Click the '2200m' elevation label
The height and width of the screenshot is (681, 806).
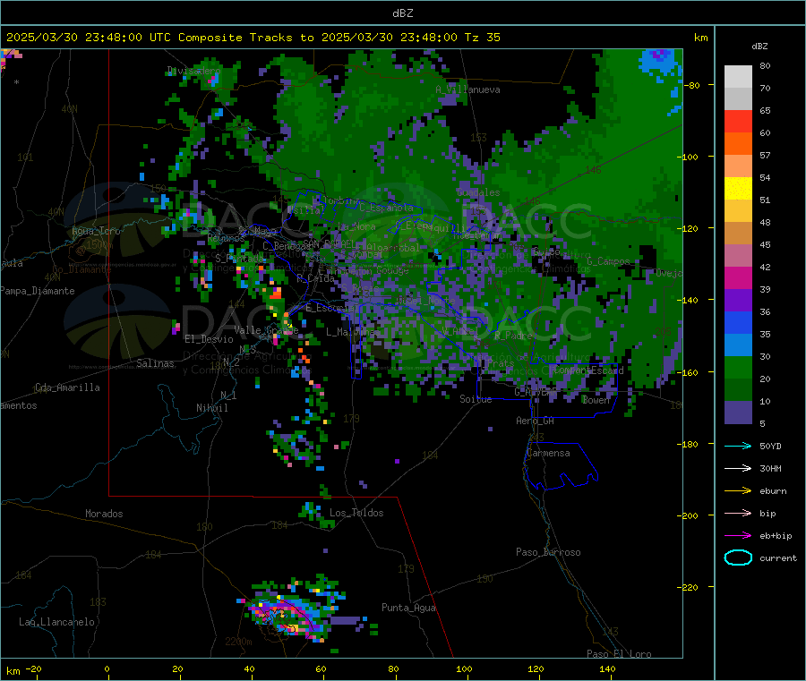(238, 642)
